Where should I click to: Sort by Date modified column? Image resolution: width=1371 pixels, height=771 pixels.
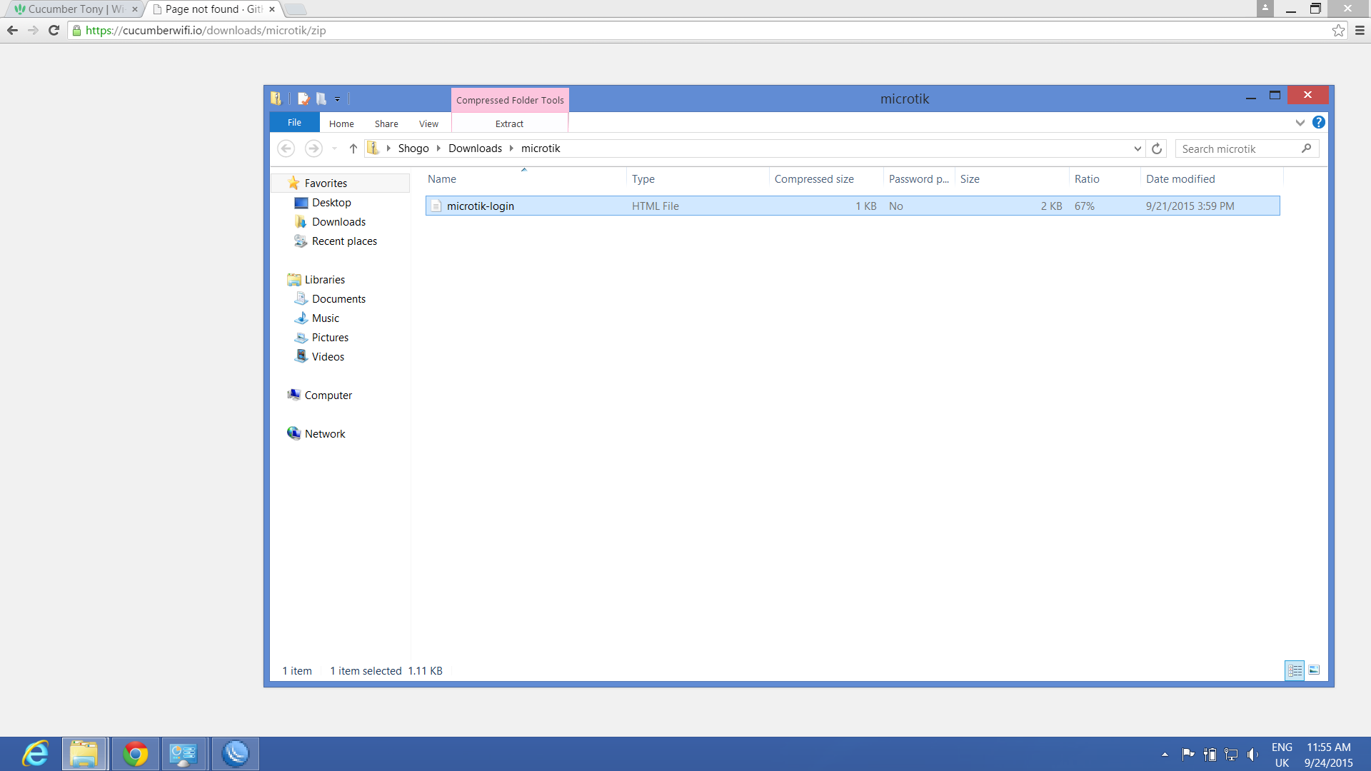pyautogui.click(x=1212, y=179)
